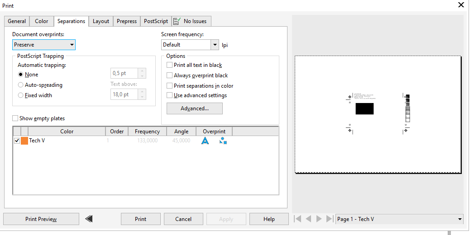Switch to the Layout tab
474x235 pixels.
click(101, 21)
